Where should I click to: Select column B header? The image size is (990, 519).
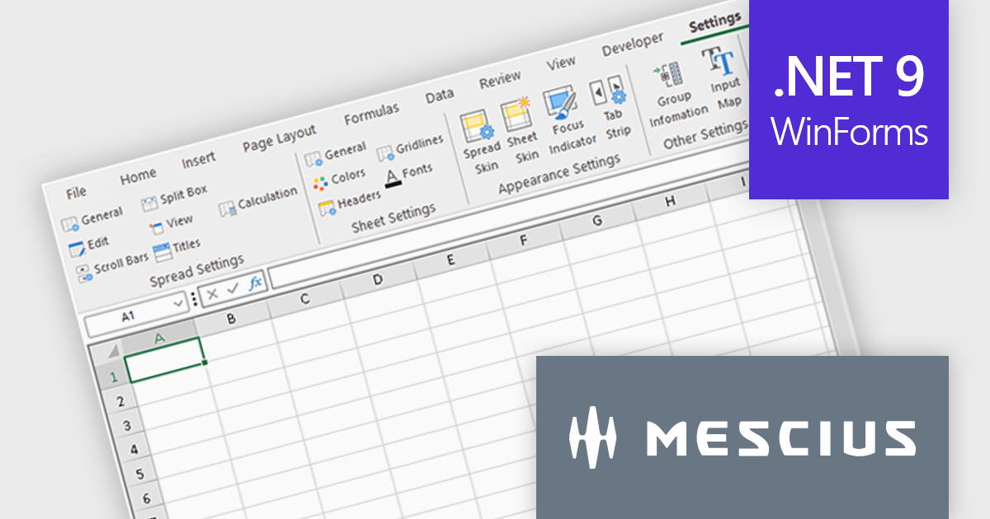(x=232, y=317)
